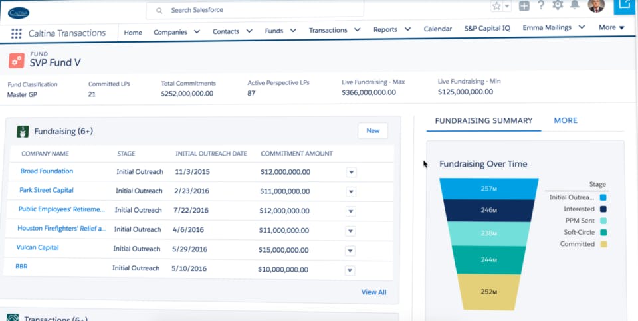Click the 257M funnel segment
This screenshot has height=321, width=638.
pos(488,189)
